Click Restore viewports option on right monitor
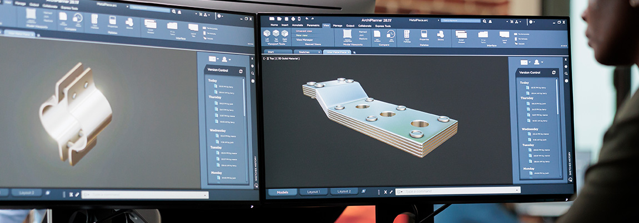This screenshot has width=639, height=223. pos(363,39)
